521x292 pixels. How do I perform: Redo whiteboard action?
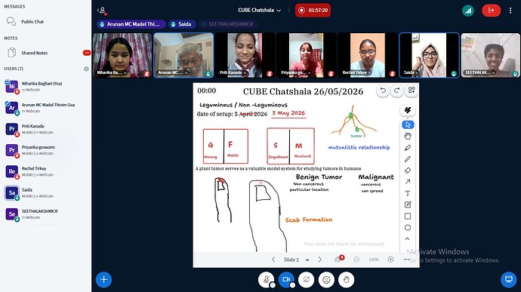tap(396, 91)
